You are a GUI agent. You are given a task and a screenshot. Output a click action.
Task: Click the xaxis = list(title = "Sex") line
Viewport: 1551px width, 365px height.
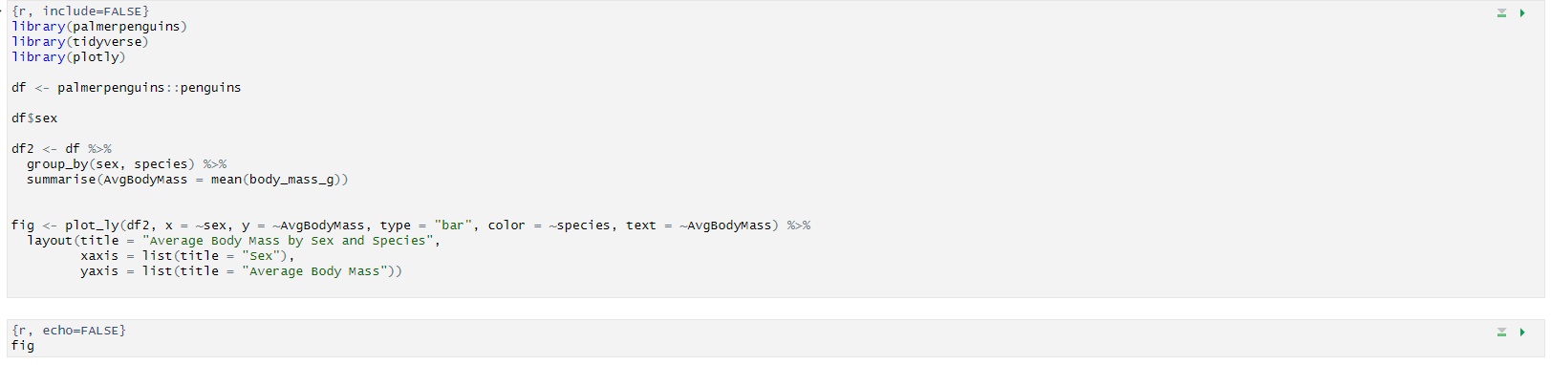[188, 256]
